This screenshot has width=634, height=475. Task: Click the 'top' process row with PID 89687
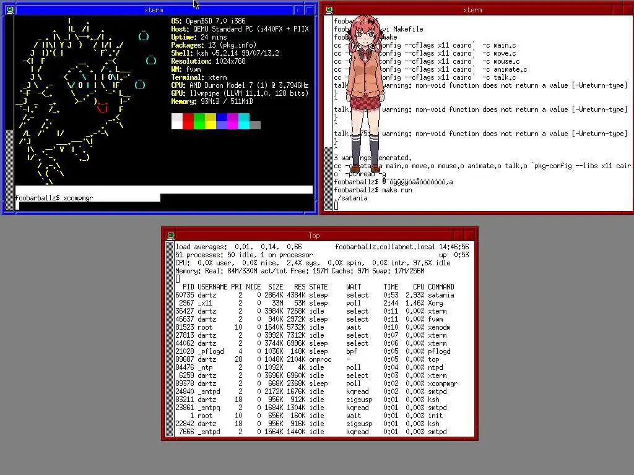coord(307,359)
